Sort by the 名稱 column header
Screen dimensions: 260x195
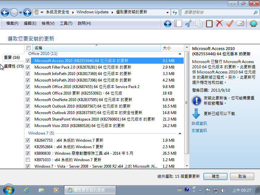point(97,48)
